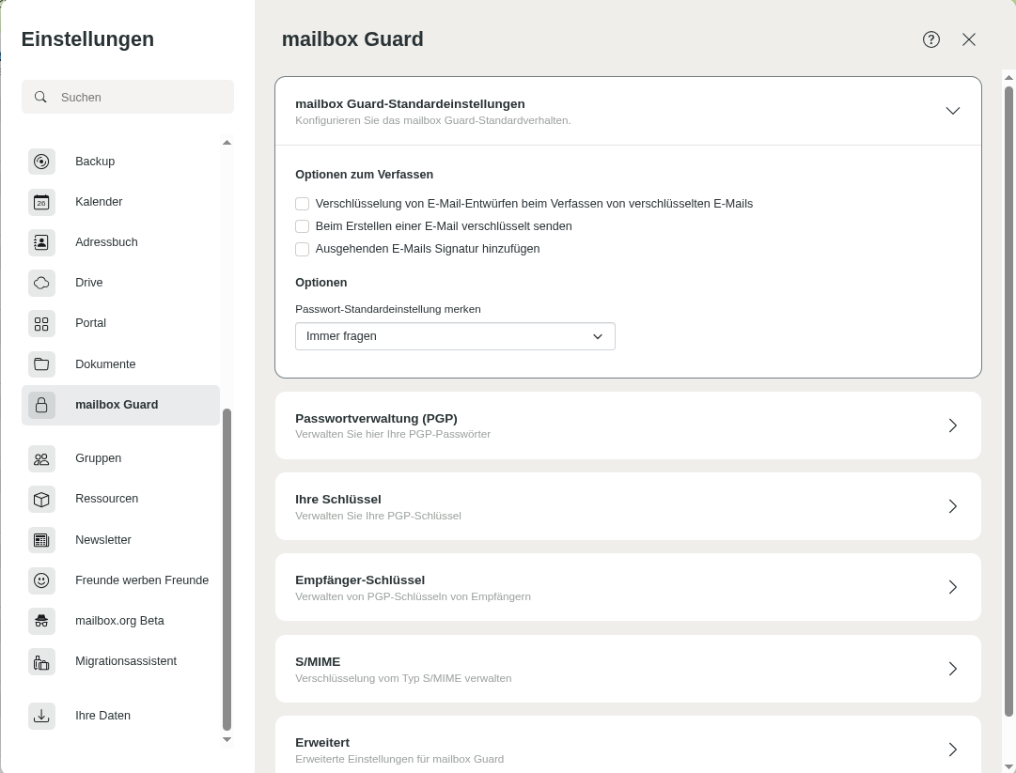Click the Kalender calendar icon
The image size is (1016, 773).
click(x=41, y=202)
